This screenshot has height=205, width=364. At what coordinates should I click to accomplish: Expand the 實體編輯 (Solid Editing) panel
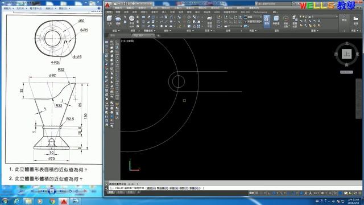[x=149, y=31]
